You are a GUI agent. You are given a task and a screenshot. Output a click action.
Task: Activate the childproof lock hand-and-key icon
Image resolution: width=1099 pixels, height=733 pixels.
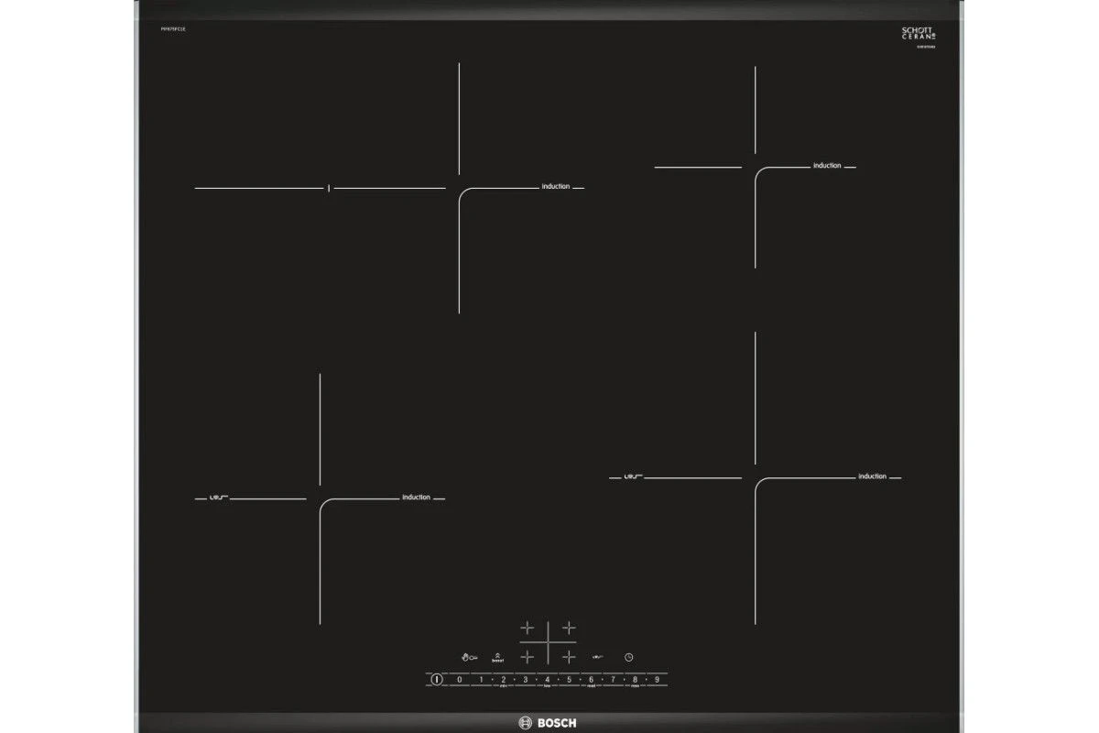click(x=470, y=657)
